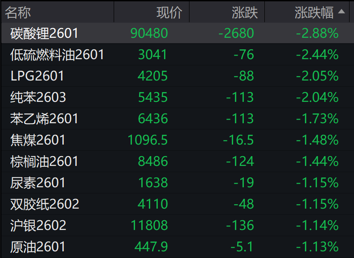Click on 苯乙烯2601 contract name
This screenshot has width=354, height=258.
[x=45, y=119]
